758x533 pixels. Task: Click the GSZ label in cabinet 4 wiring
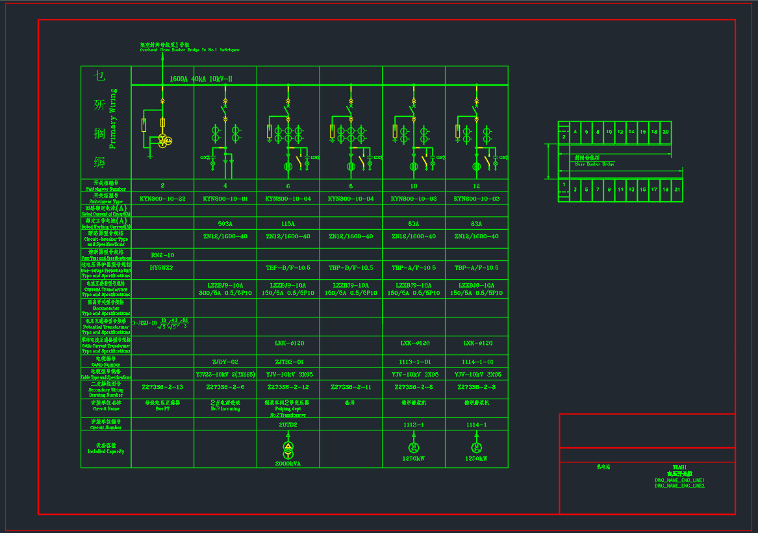click(x=204, y=158)
